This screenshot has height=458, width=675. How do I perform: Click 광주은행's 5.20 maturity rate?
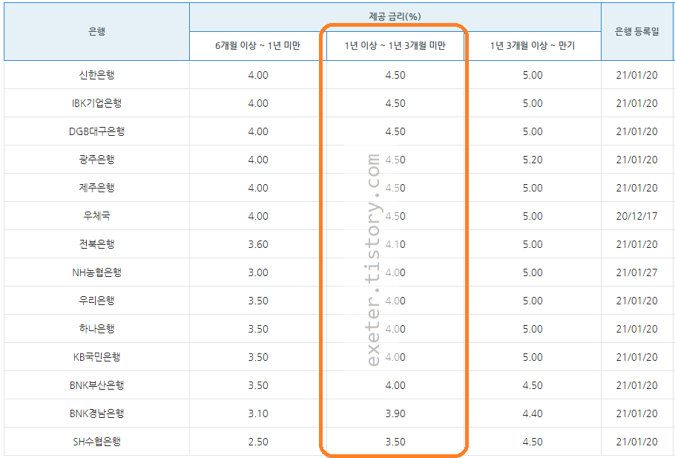[x=533, y=160]
